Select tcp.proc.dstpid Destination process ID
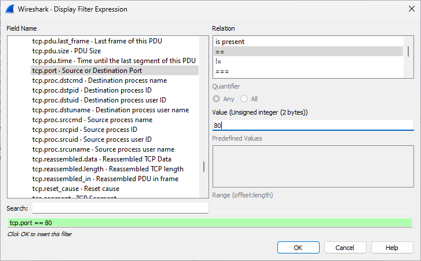The height and width of the screenshot is (261, 421). coord(115,90)
